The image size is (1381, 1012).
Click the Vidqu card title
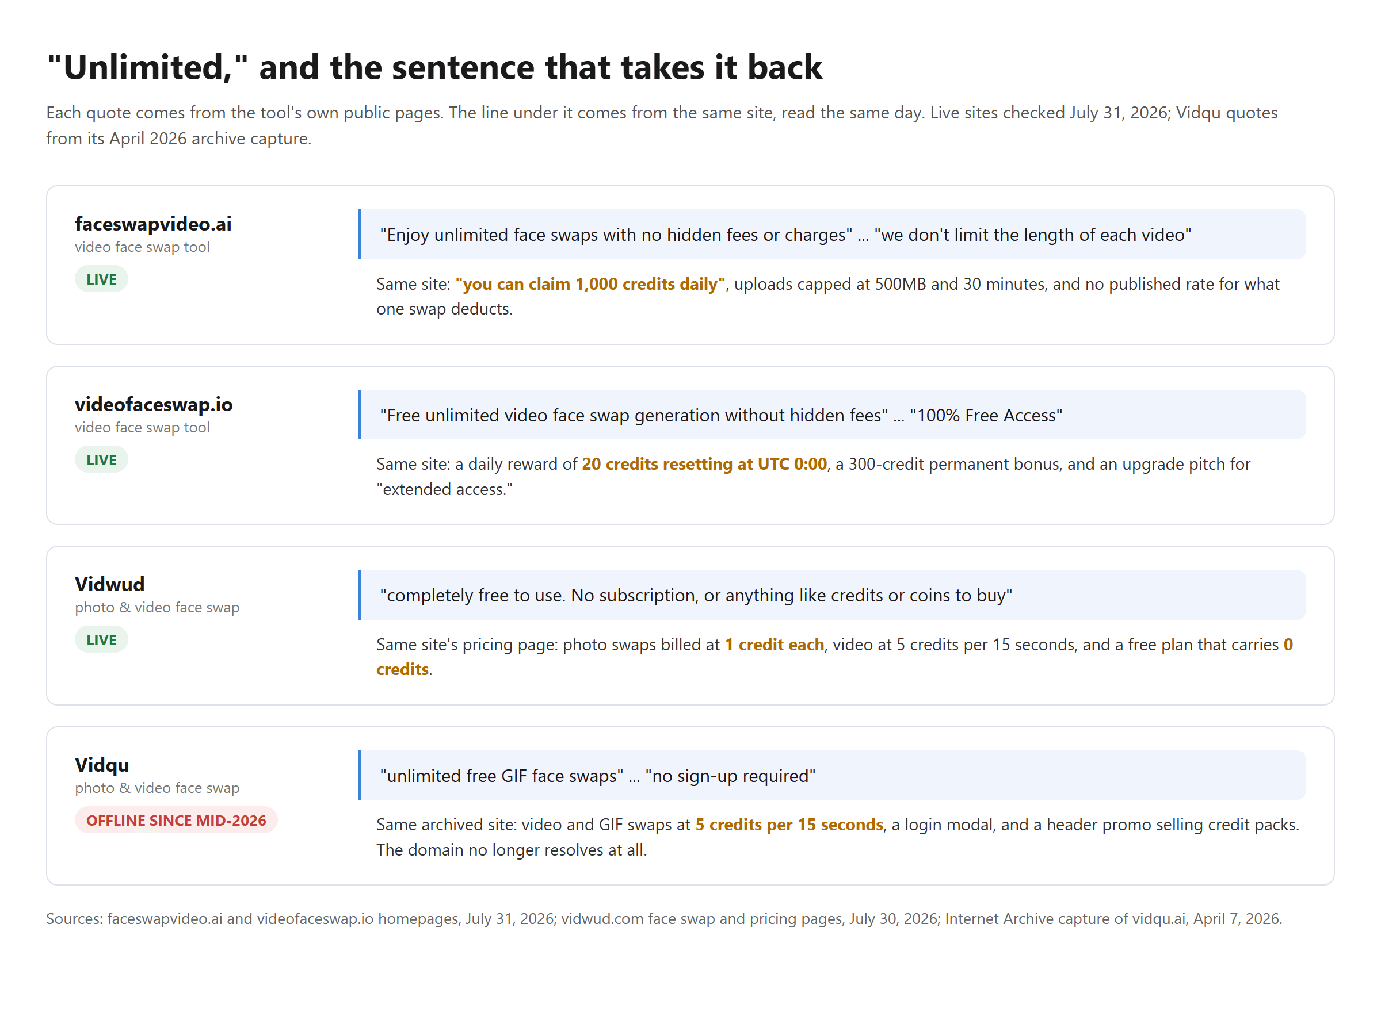pyautogui.click(x=102, y=765)
